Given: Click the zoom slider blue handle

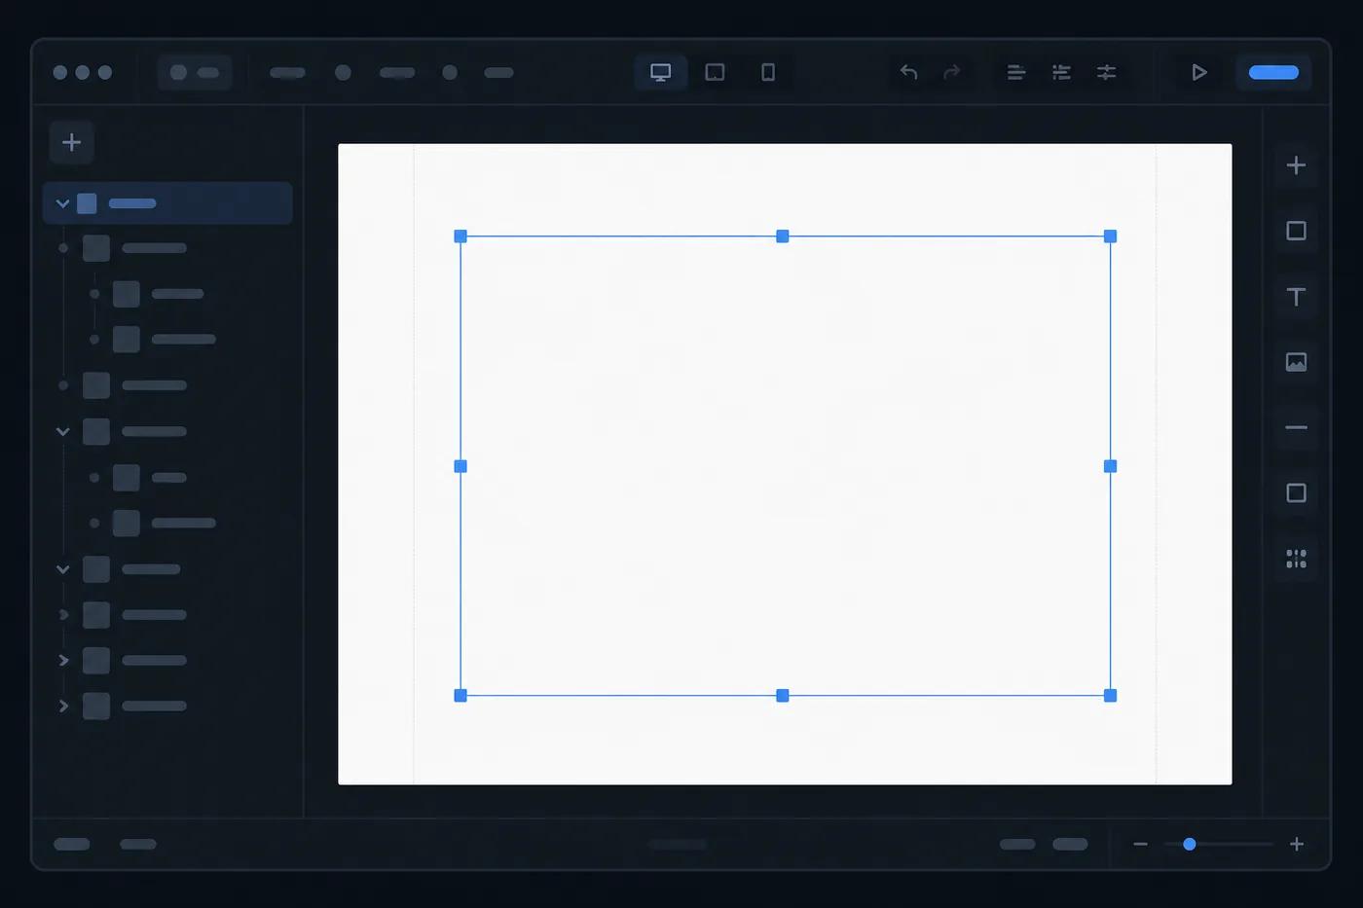Looking at the screenshot, I should 1189,844.
